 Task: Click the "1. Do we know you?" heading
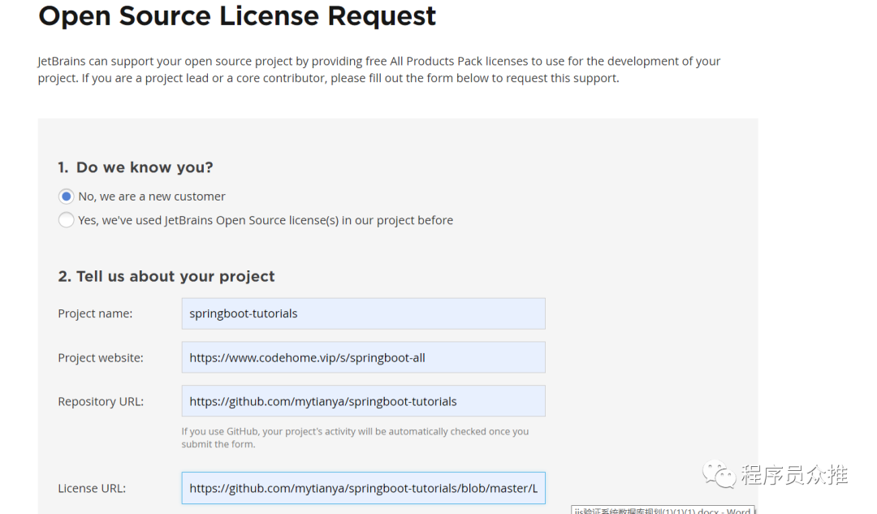coord(136,167)
